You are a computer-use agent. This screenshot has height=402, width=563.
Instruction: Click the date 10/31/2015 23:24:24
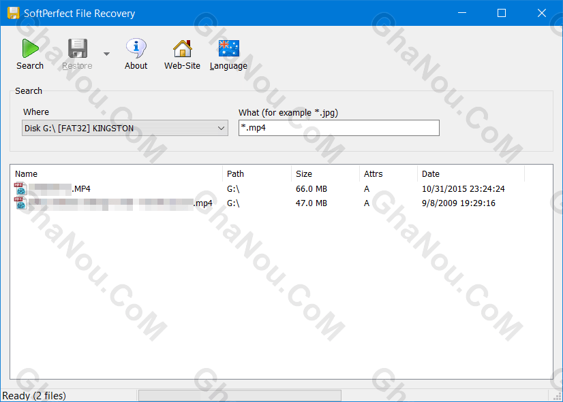pos(463,189)
